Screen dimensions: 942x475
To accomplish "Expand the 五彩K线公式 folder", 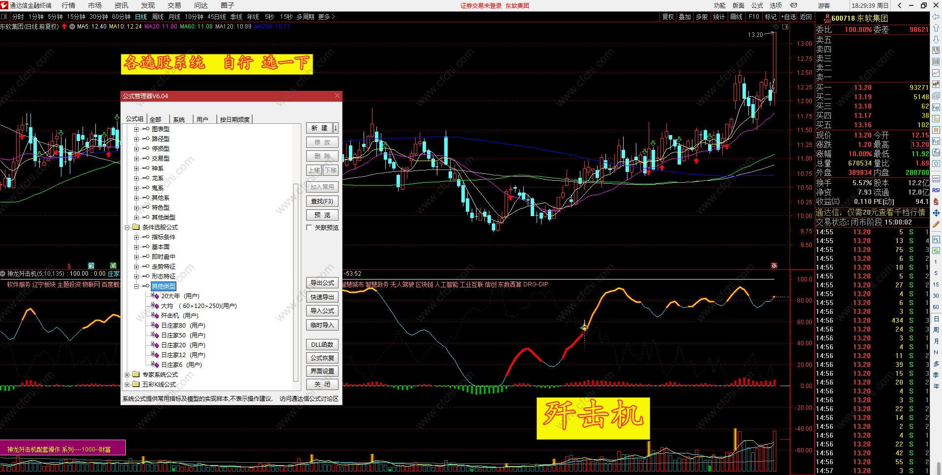I will click(127, 385).
